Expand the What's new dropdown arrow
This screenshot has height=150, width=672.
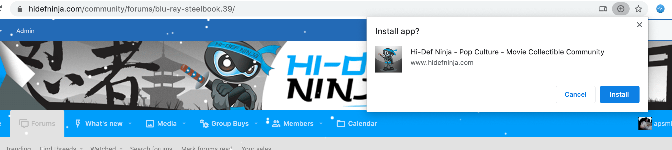[x=130, y=124]
